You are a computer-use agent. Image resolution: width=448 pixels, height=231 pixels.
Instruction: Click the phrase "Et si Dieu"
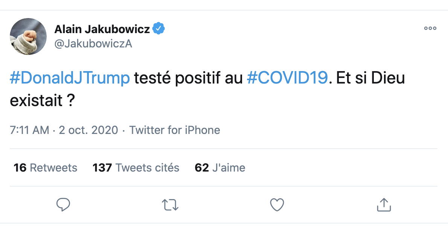(x=370, y=78)
